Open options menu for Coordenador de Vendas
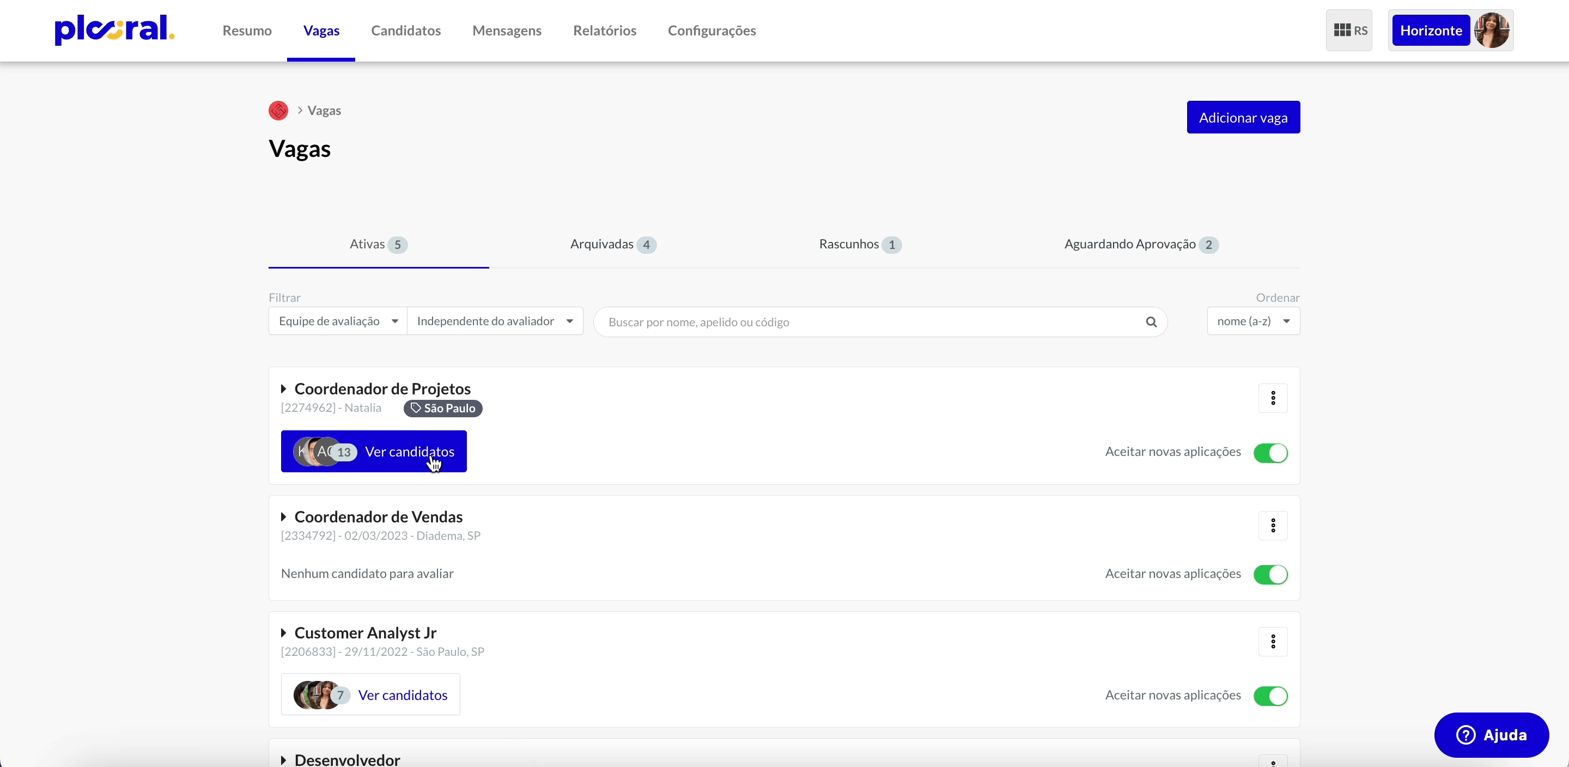Image resolution: width=1569 pixels, height=767 pixels. [x=1273, y=525]
